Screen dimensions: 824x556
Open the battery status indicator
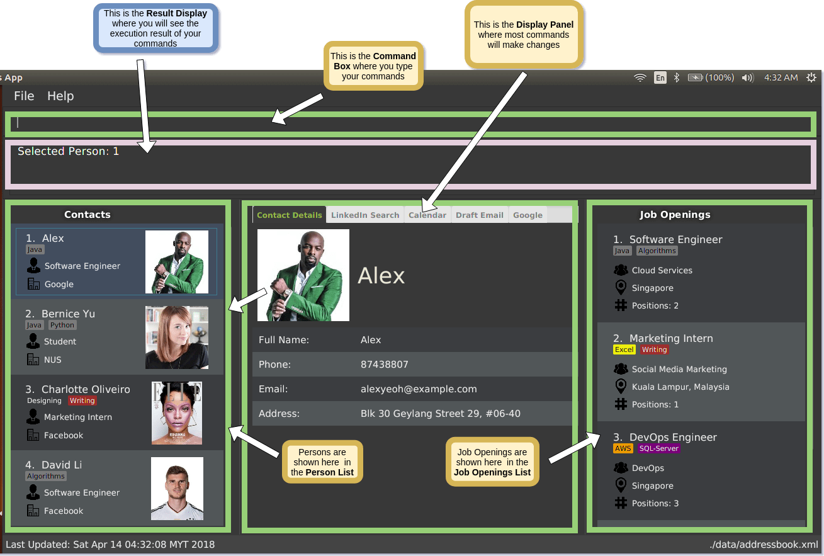click(x=711, y=77)
